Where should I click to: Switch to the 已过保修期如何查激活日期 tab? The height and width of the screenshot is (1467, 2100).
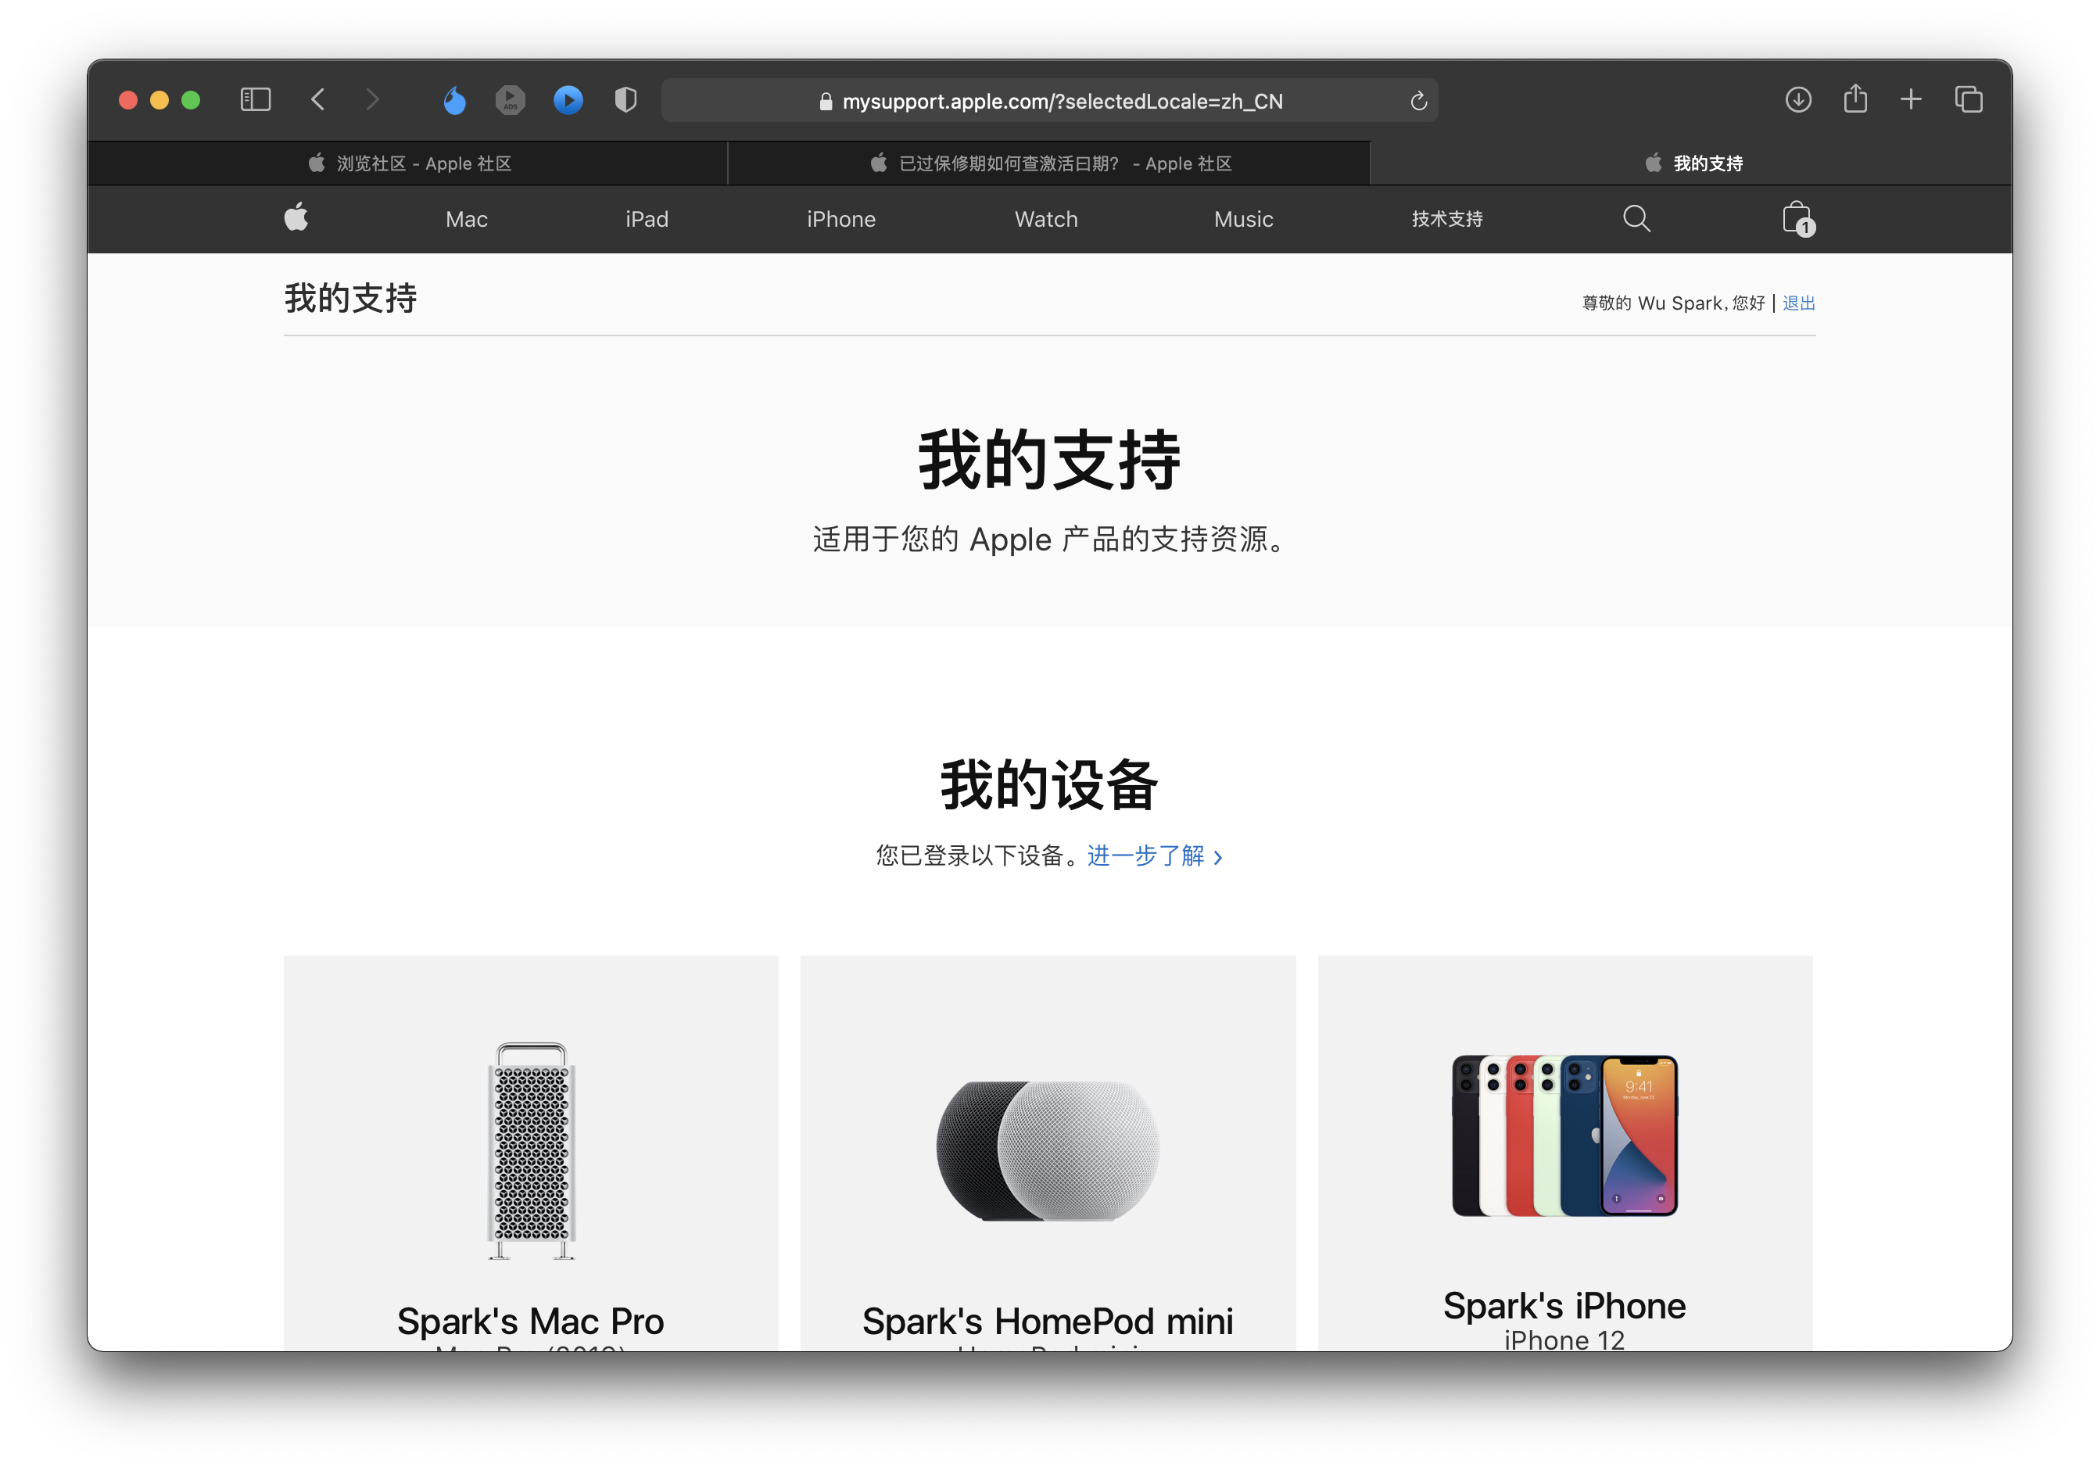(1049, 163)
